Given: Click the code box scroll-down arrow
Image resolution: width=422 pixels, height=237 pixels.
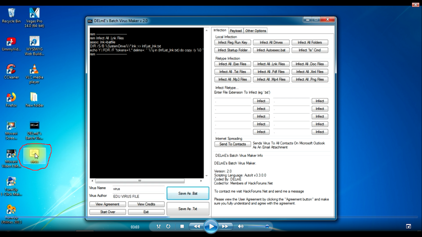Looking at the screenshot, I should click(207, 176).
